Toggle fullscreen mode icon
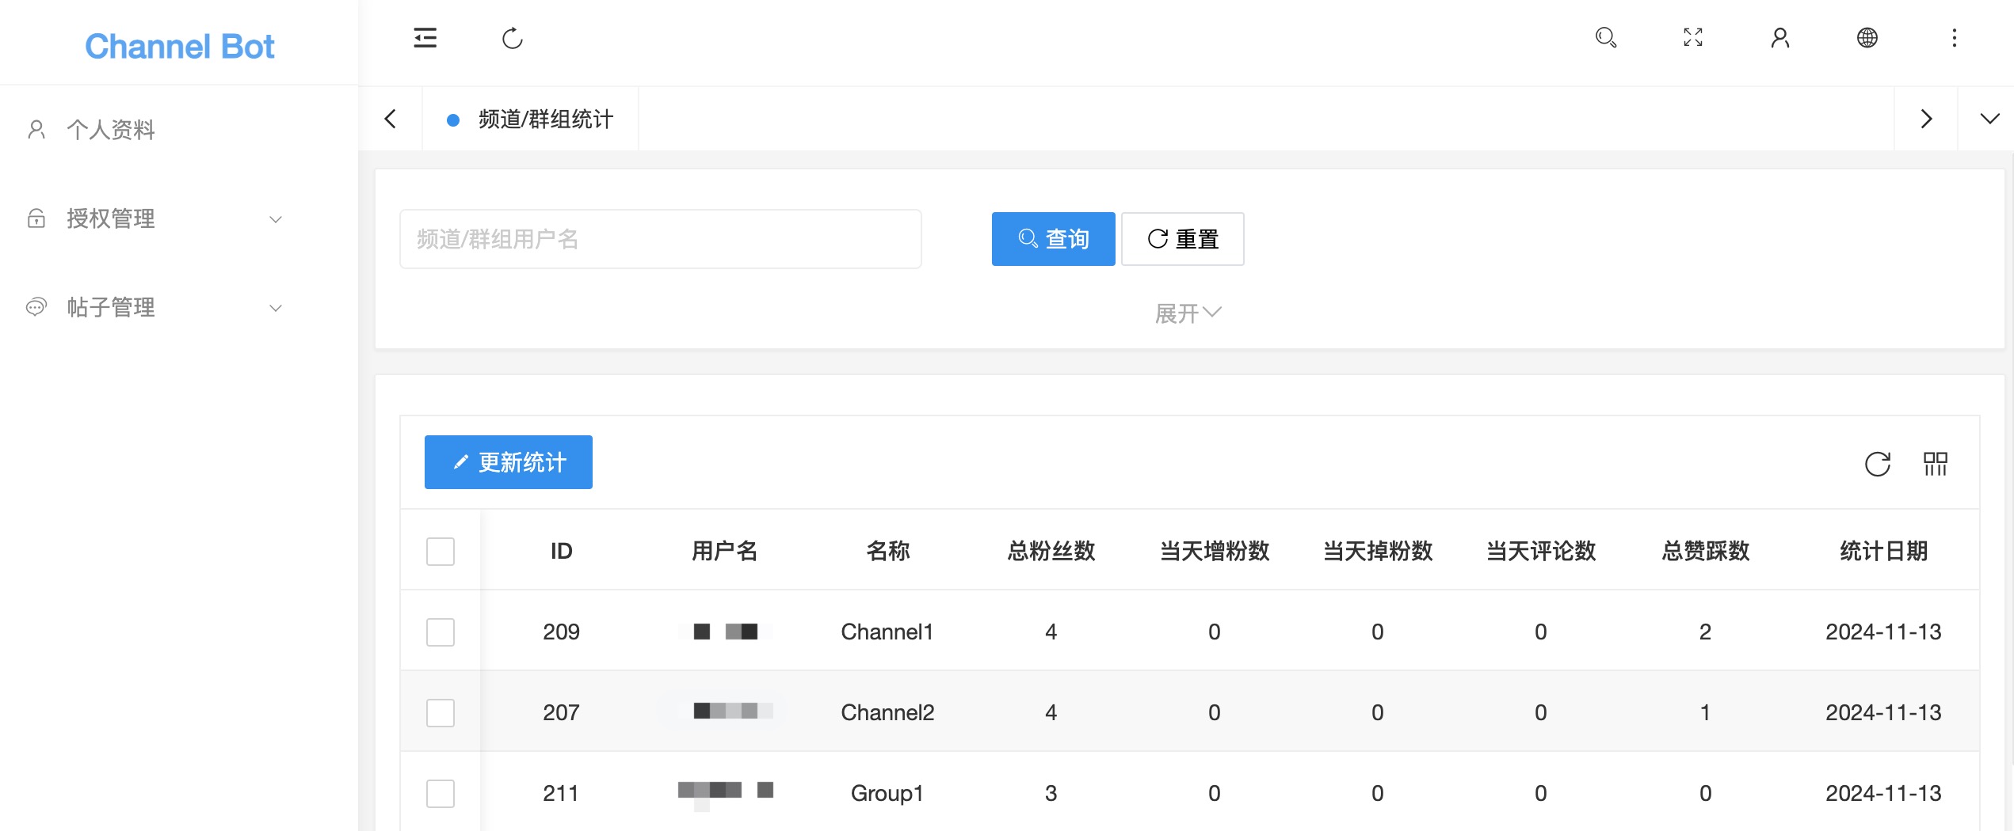Screen dimensions: 2014x831 [1693, 38]
